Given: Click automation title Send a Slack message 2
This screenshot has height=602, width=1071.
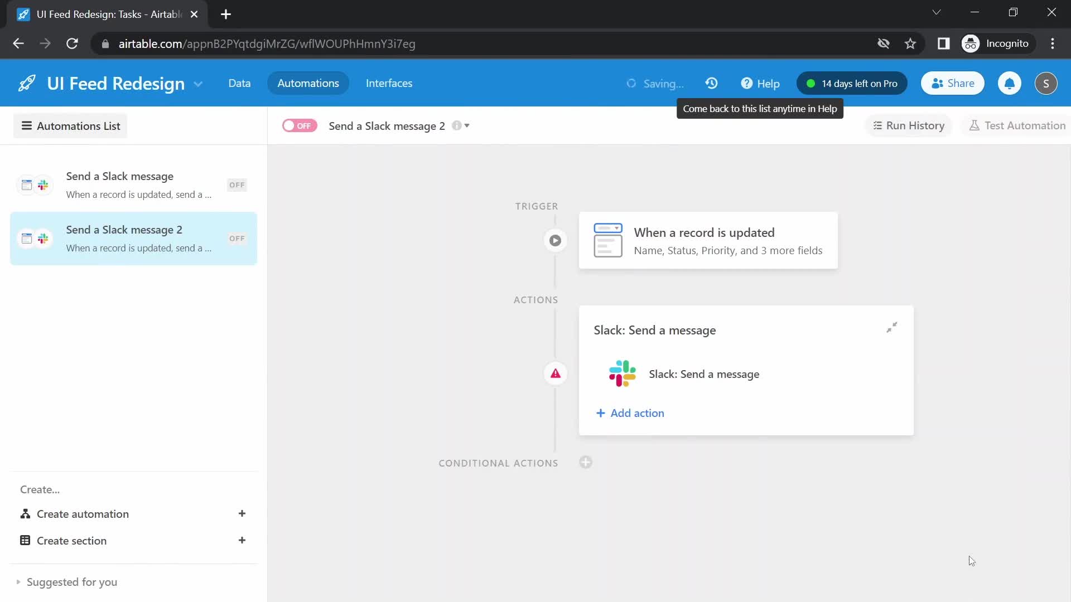Looking at the screenshot, I should 387,126.
